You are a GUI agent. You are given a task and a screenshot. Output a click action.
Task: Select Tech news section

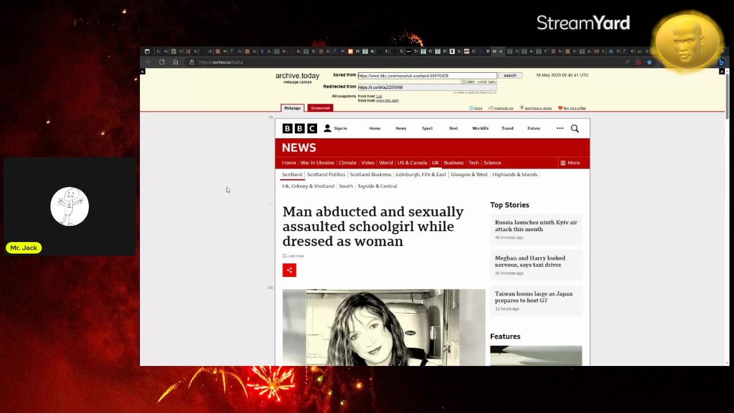tap(474, 163)
